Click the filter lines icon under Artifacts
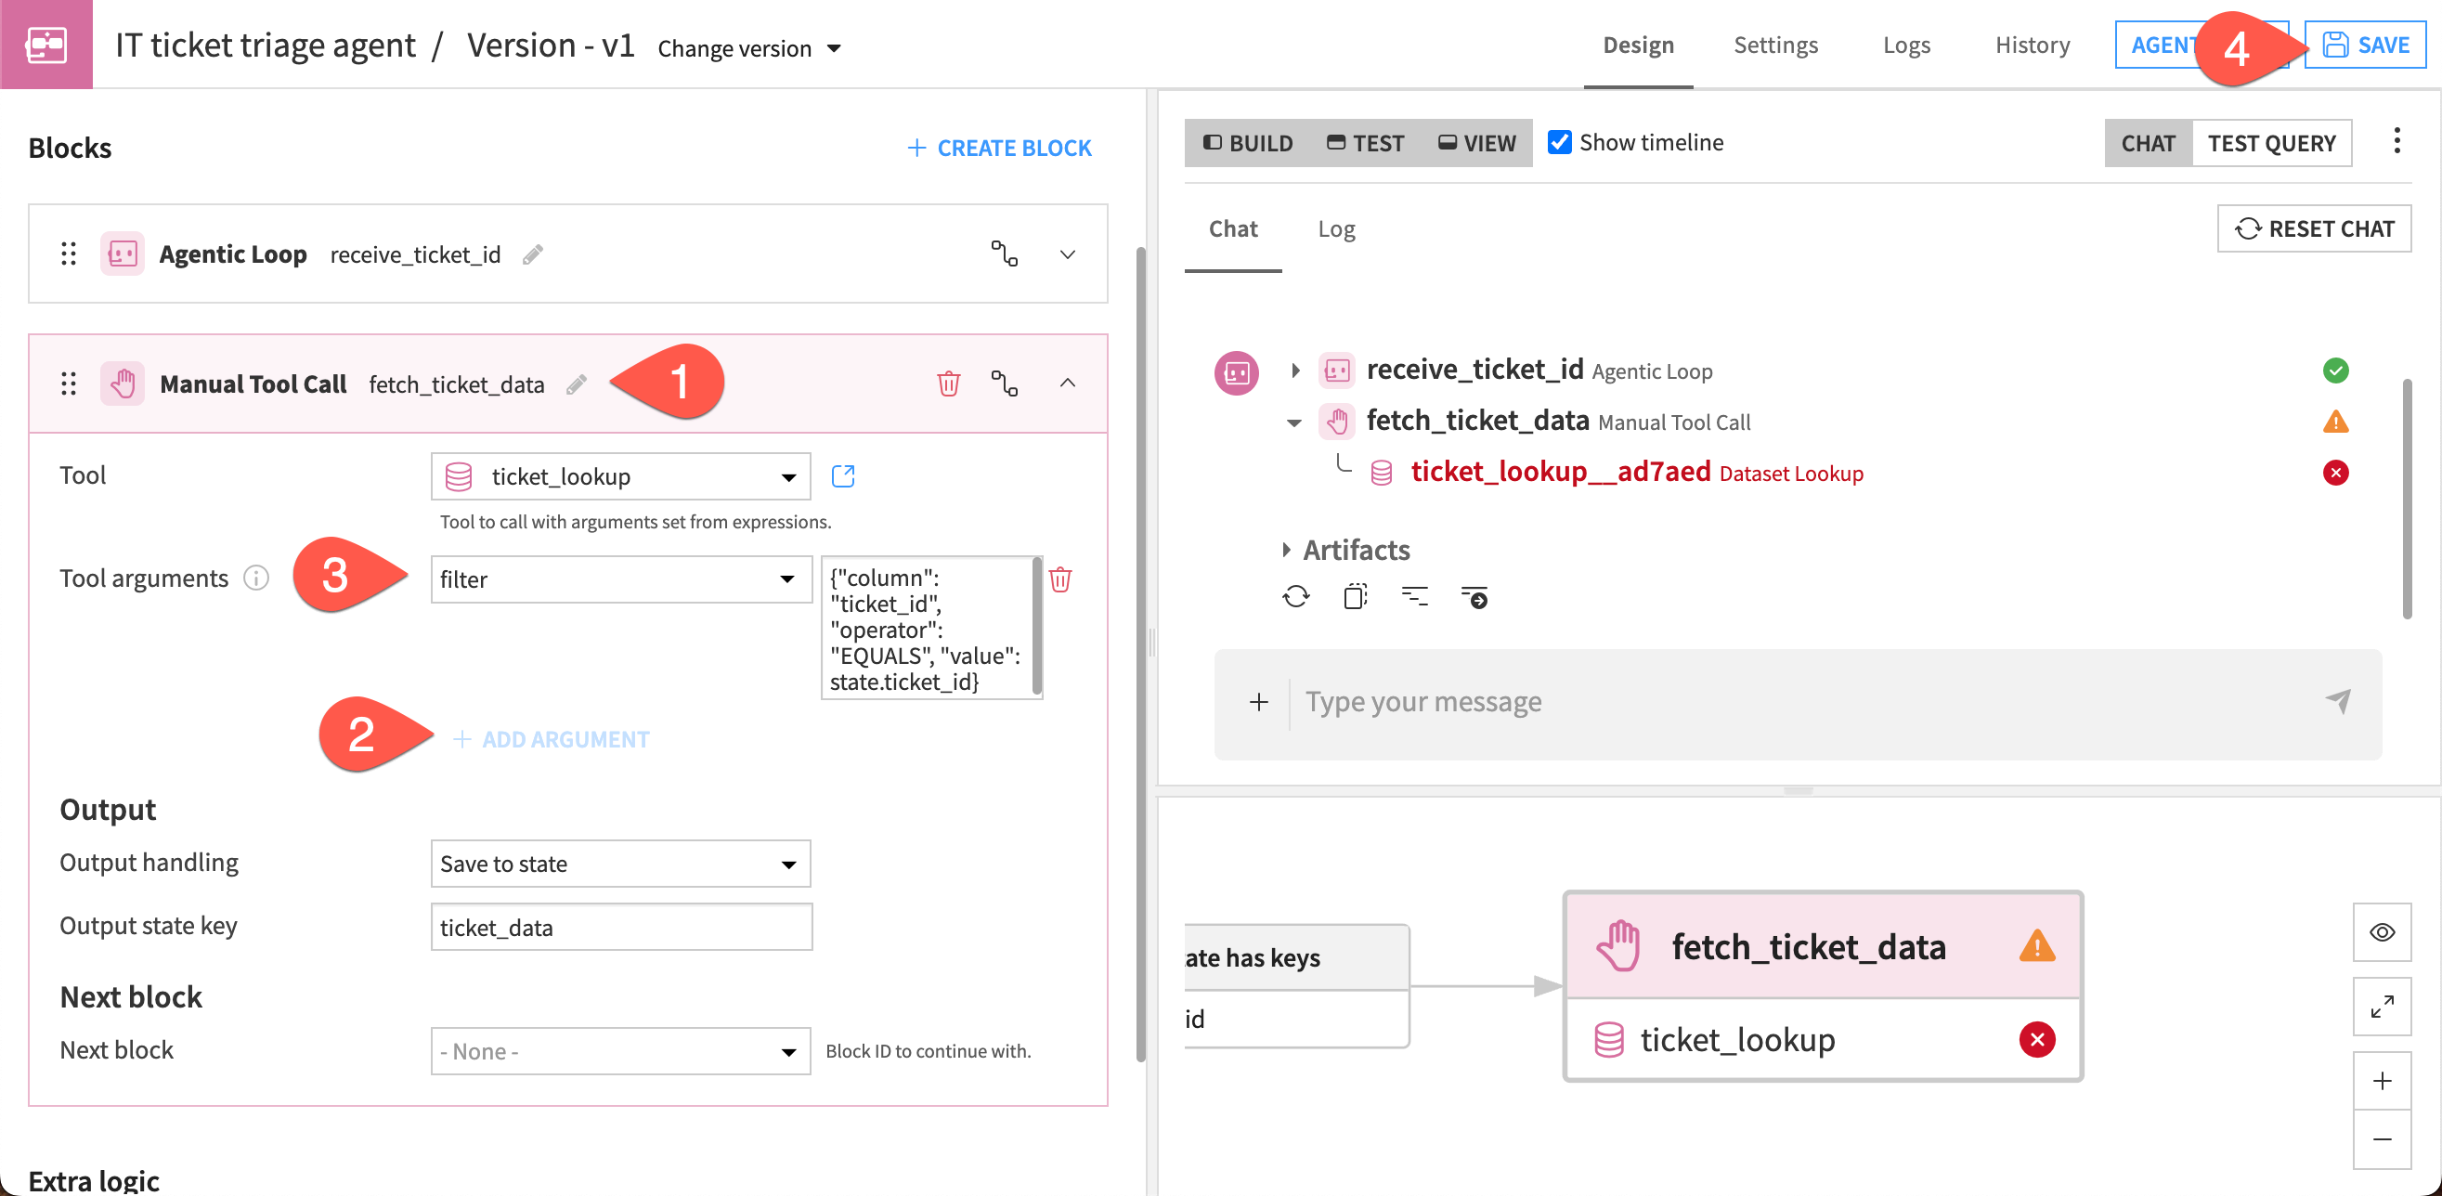This screenshot has height=1196, width=2442. point(1414,597)
